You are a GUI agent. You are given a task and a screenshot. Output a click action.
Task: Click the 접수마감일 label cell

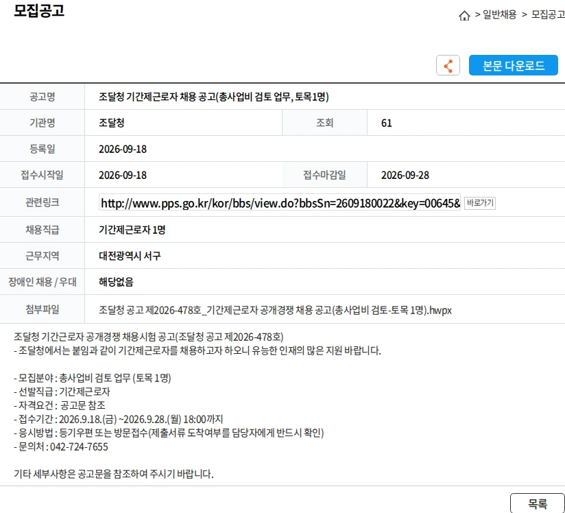[324, 175]
